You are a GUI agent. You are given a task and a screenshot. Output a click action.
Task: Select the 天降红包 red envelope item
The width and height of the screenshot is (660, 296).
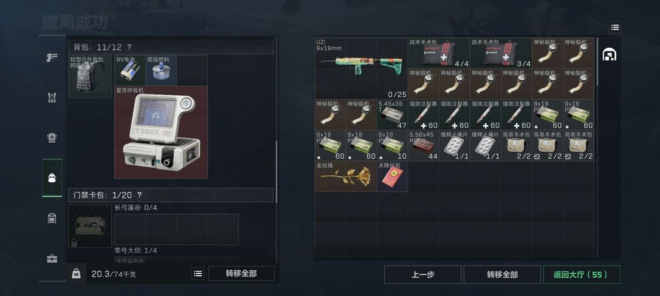392,176
